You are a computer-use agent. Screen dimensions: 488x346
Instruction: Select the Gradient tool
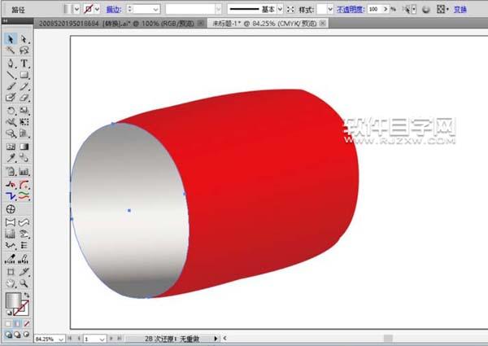[24, 147]
